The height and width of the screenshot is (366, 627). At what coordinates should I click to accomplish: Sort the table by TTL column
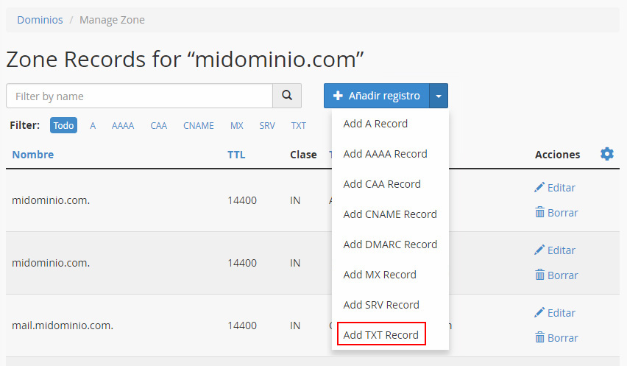(236, 155)
